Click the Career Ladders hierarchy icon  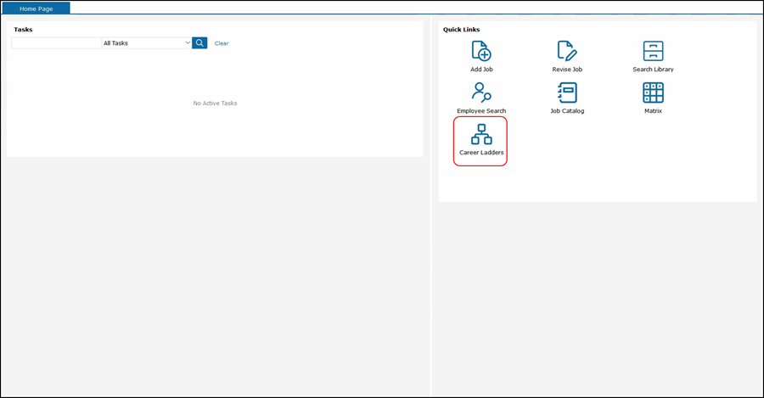[x=481, y=134]
